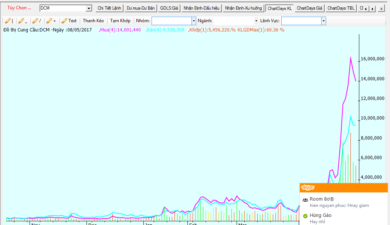
Task: Click the chart title Đồ thị Cung Cầu:DCM
Action: point(26,30)
